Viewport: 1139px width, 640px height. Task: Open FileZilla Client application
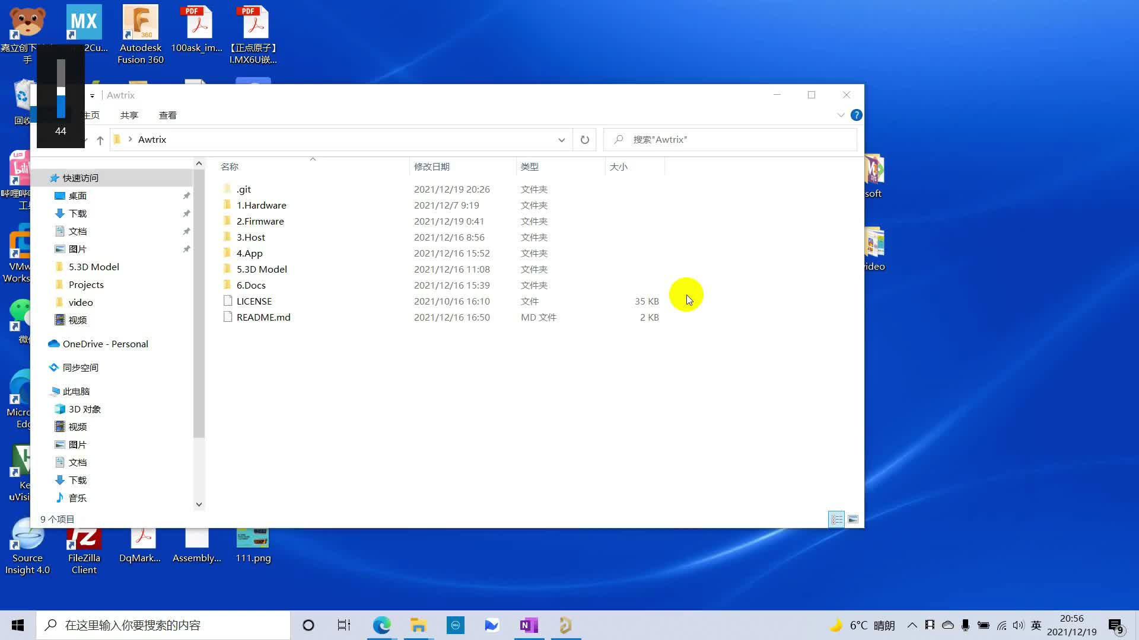pyautogui.click(x=84, y=546)
